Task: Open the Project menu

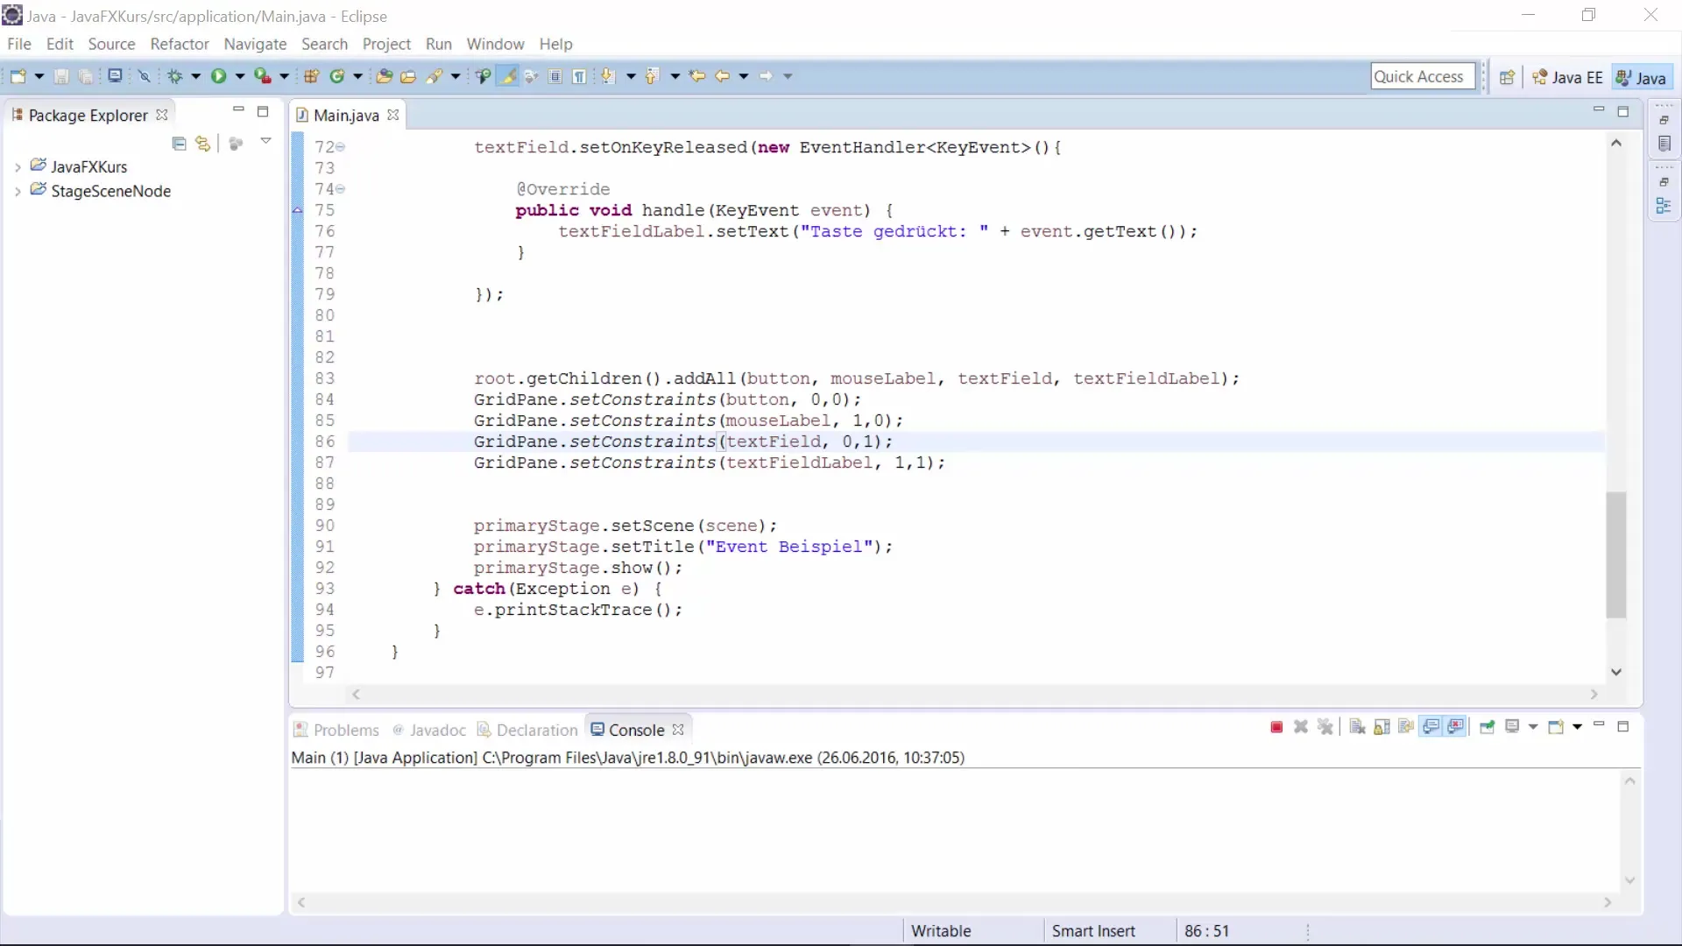Action: 386,44
